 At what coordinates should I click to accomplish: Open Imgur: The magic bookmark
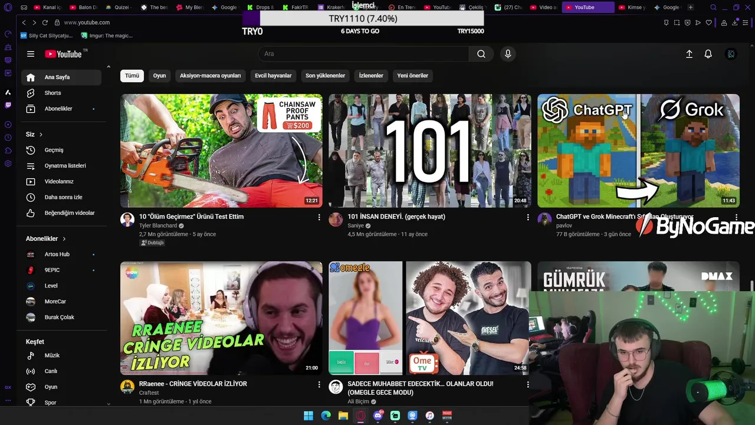(107, 35)
